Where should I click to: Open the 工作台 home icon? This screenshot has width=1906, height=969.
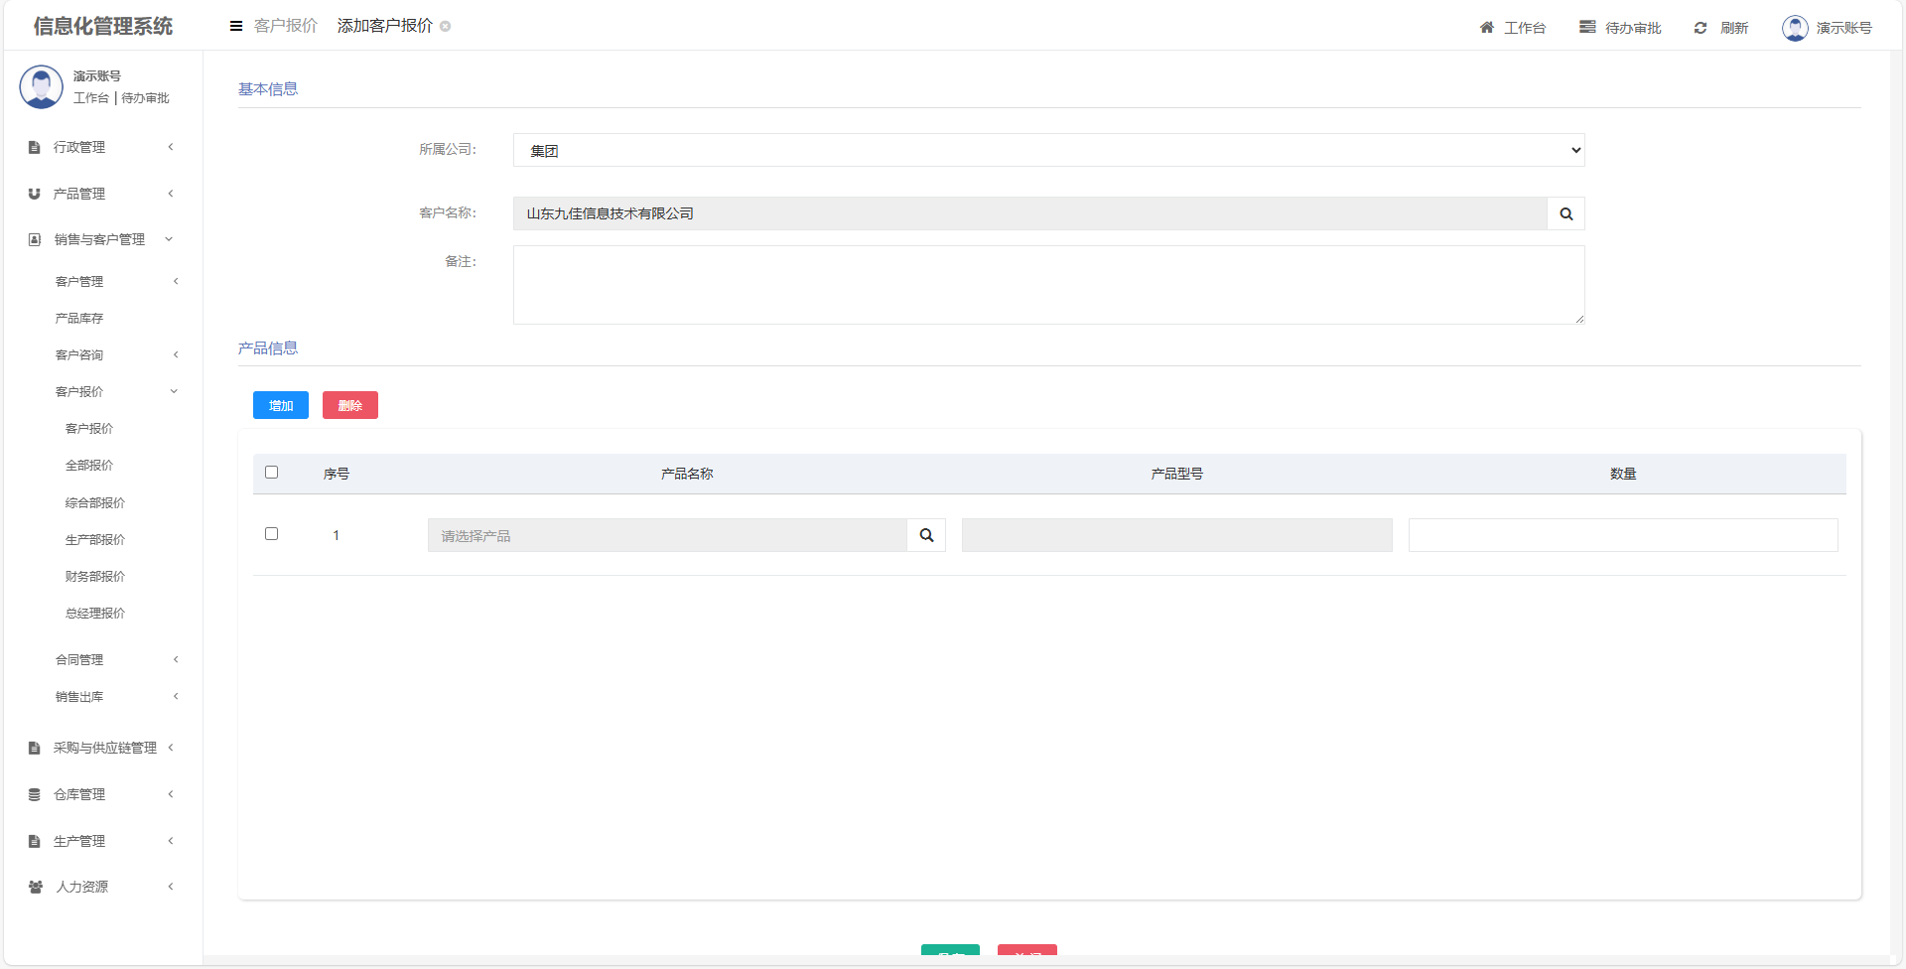click(1486, 28)
